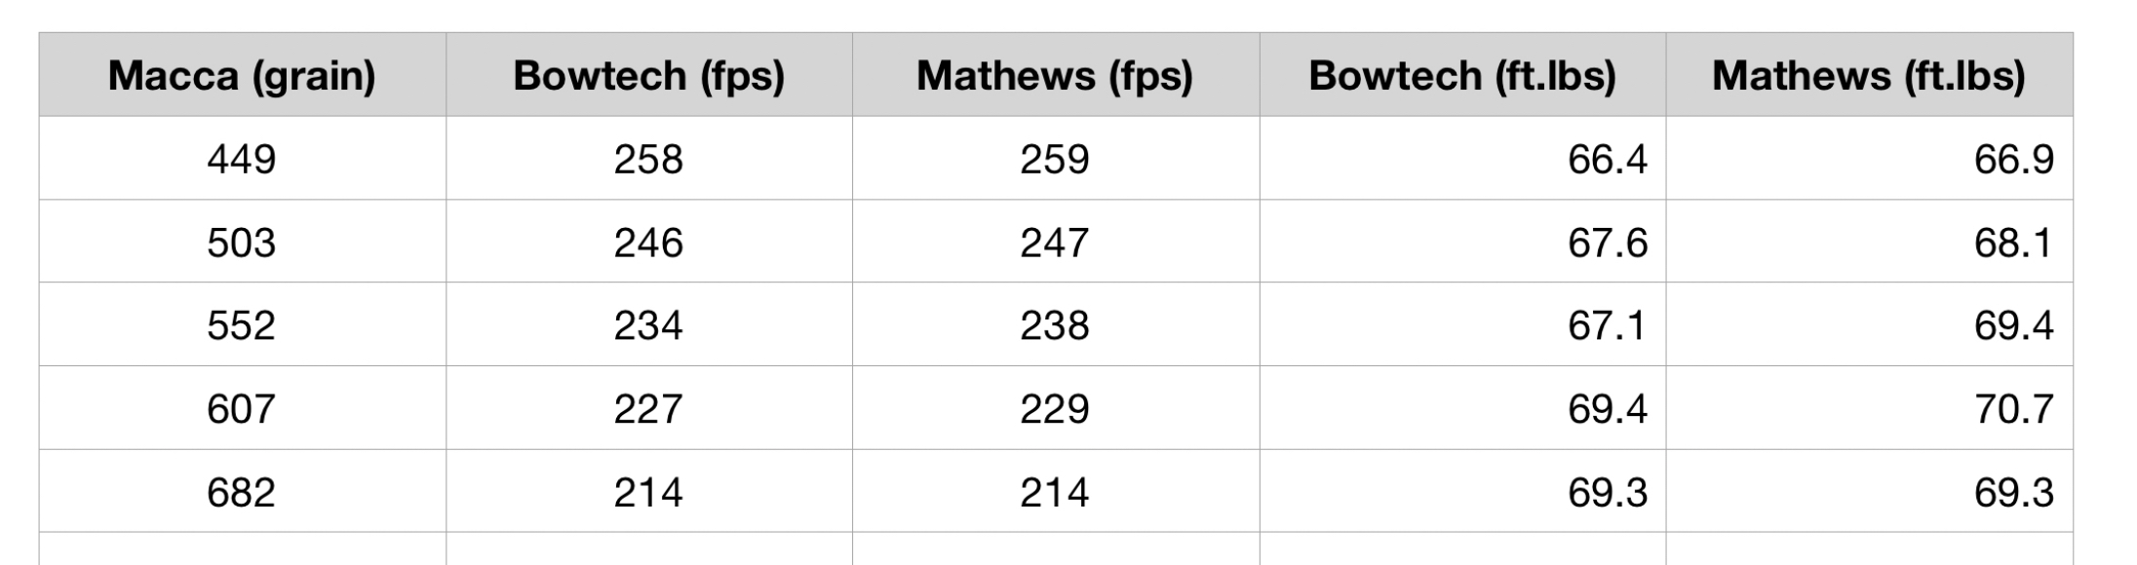Select the Mathews speed cell 259
The width and height of the screenshot is (2137, 565).
click(x=1056, y=159)
